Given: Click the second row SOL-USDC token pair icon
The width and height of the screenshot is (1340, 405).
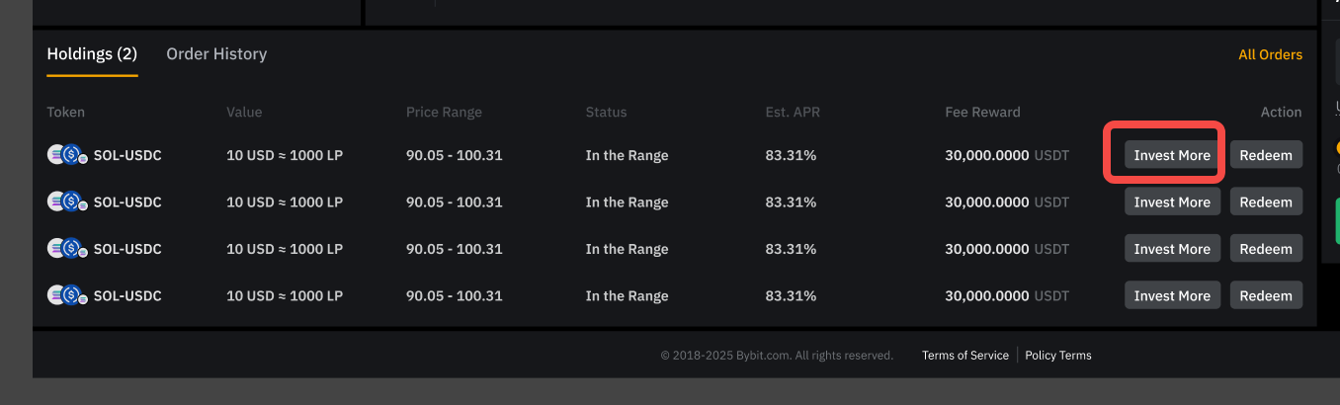Looking at the screenshot, I should 67,202.
